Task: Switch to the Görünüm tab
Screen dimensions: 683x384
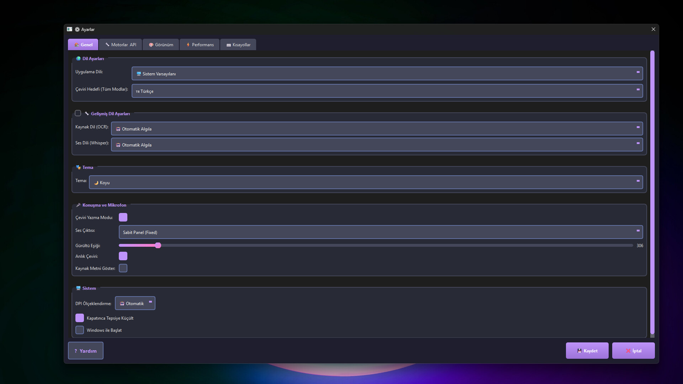Action: pos(161,45)
